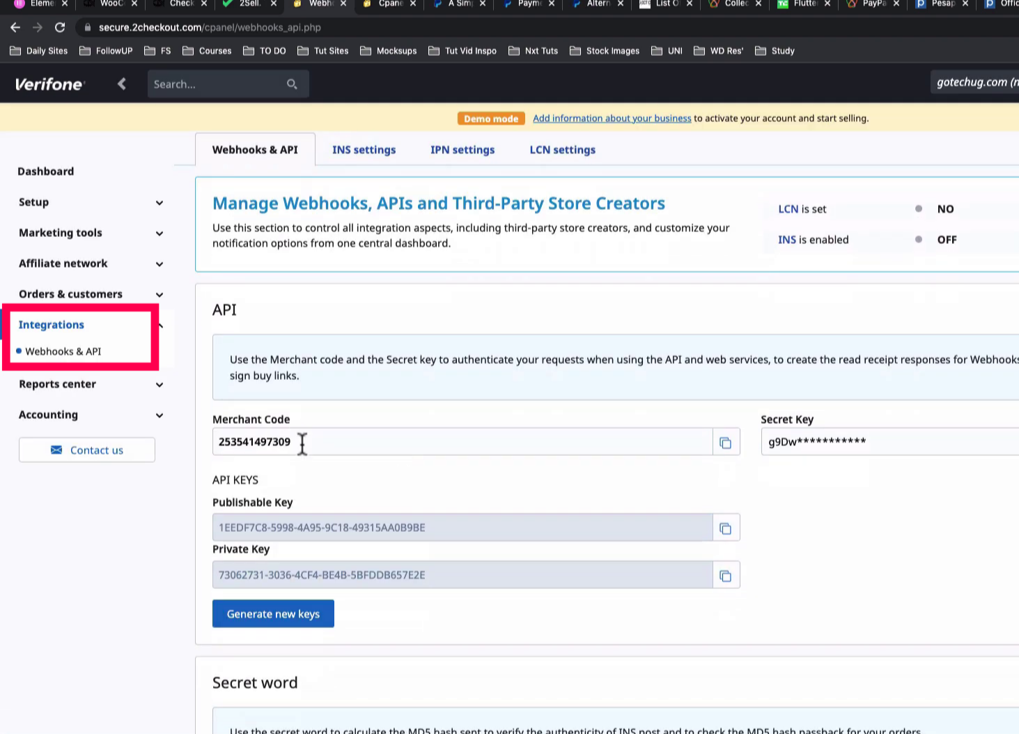Switch to the Check browser tab
Image resolution: width=1019 pixels, height=734 pixels.
pos(181,3)
